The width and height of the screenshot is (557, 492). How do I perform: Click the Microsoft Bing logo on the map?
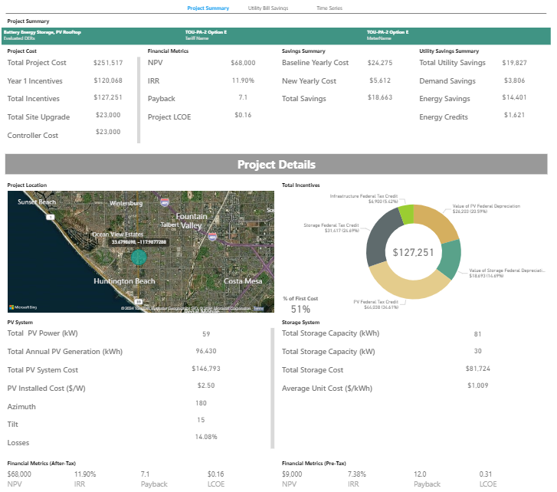22,307
